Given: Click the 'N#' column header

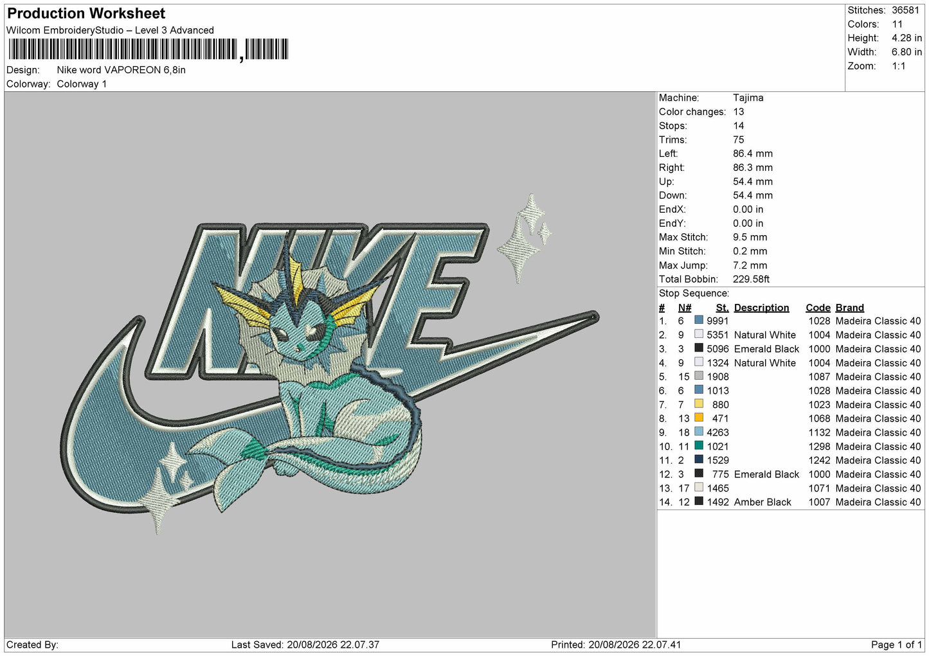Looking at the screenshot, I should click(x=685, y=308).
